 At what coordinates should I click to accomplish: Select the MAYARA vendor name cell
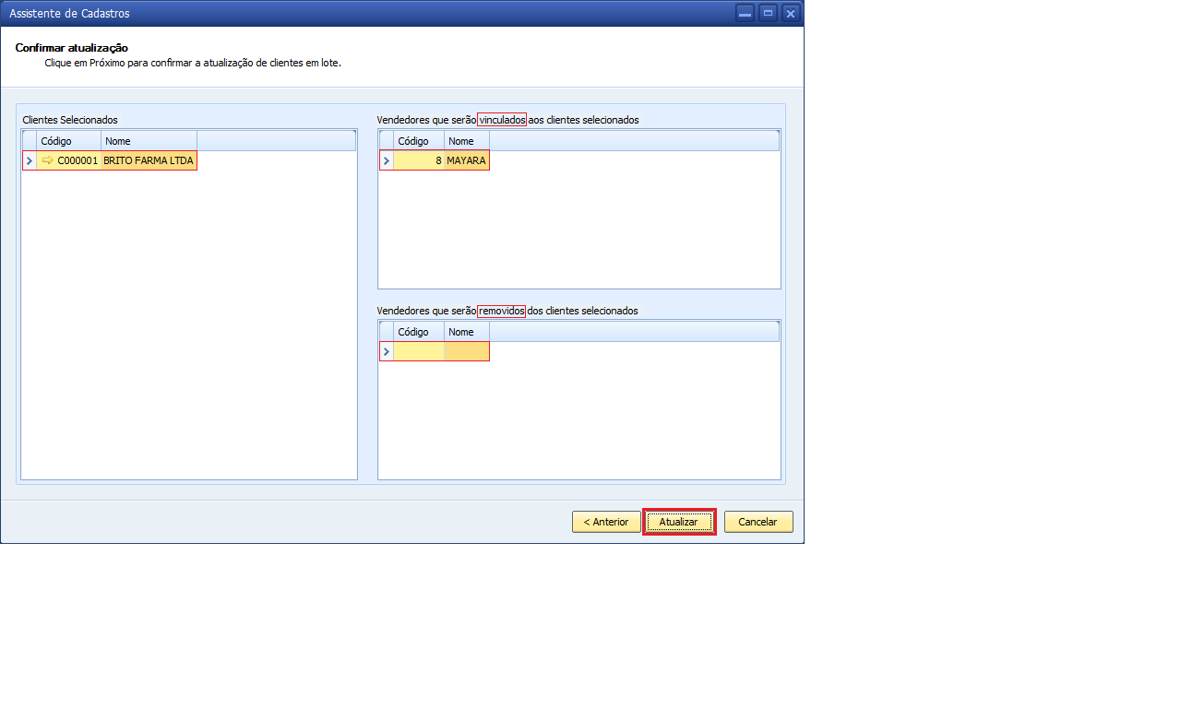point(467,160)
